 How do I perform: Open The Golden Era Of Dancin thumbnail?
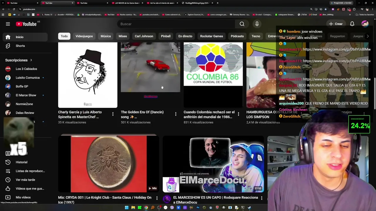tap(150, 75)
